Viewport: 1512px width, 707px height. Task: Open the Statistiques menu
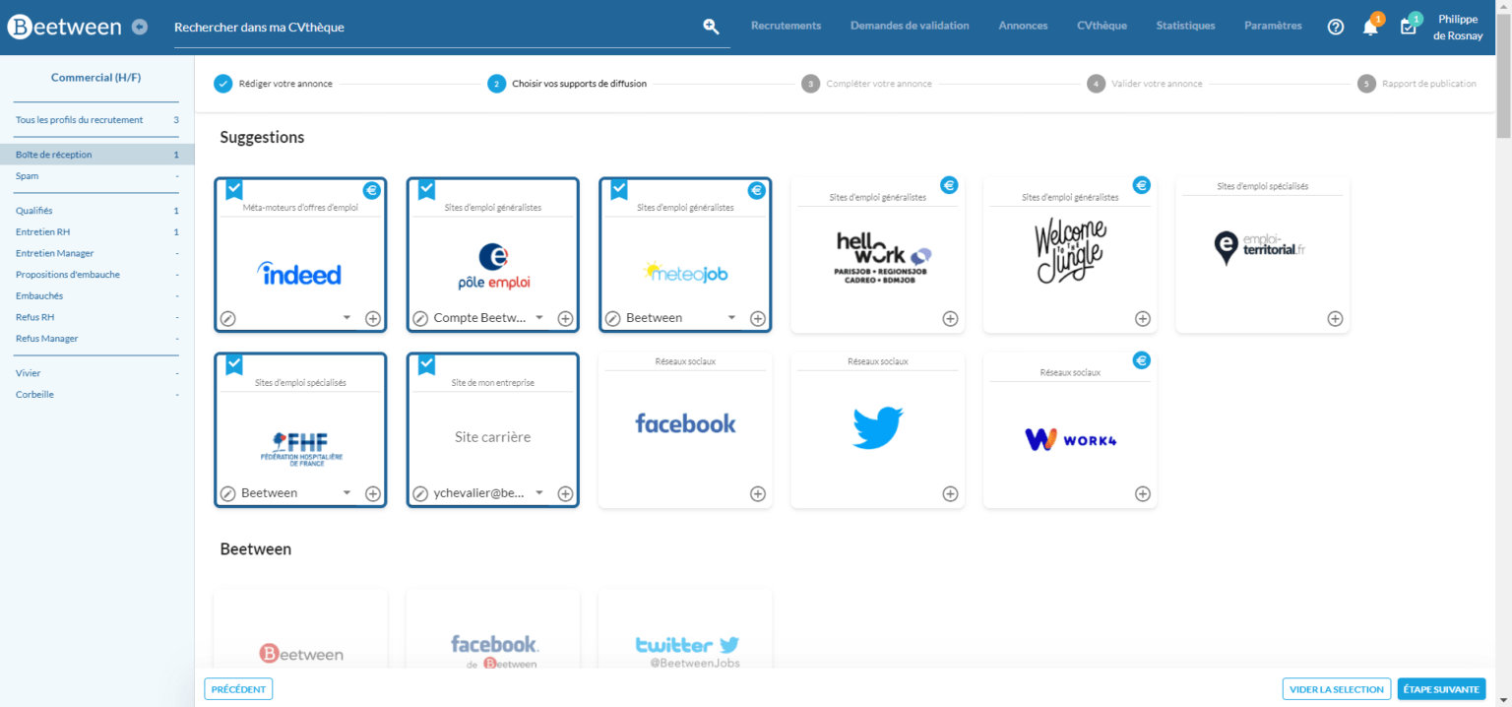pyautogui.click(x=1185, y=26)
